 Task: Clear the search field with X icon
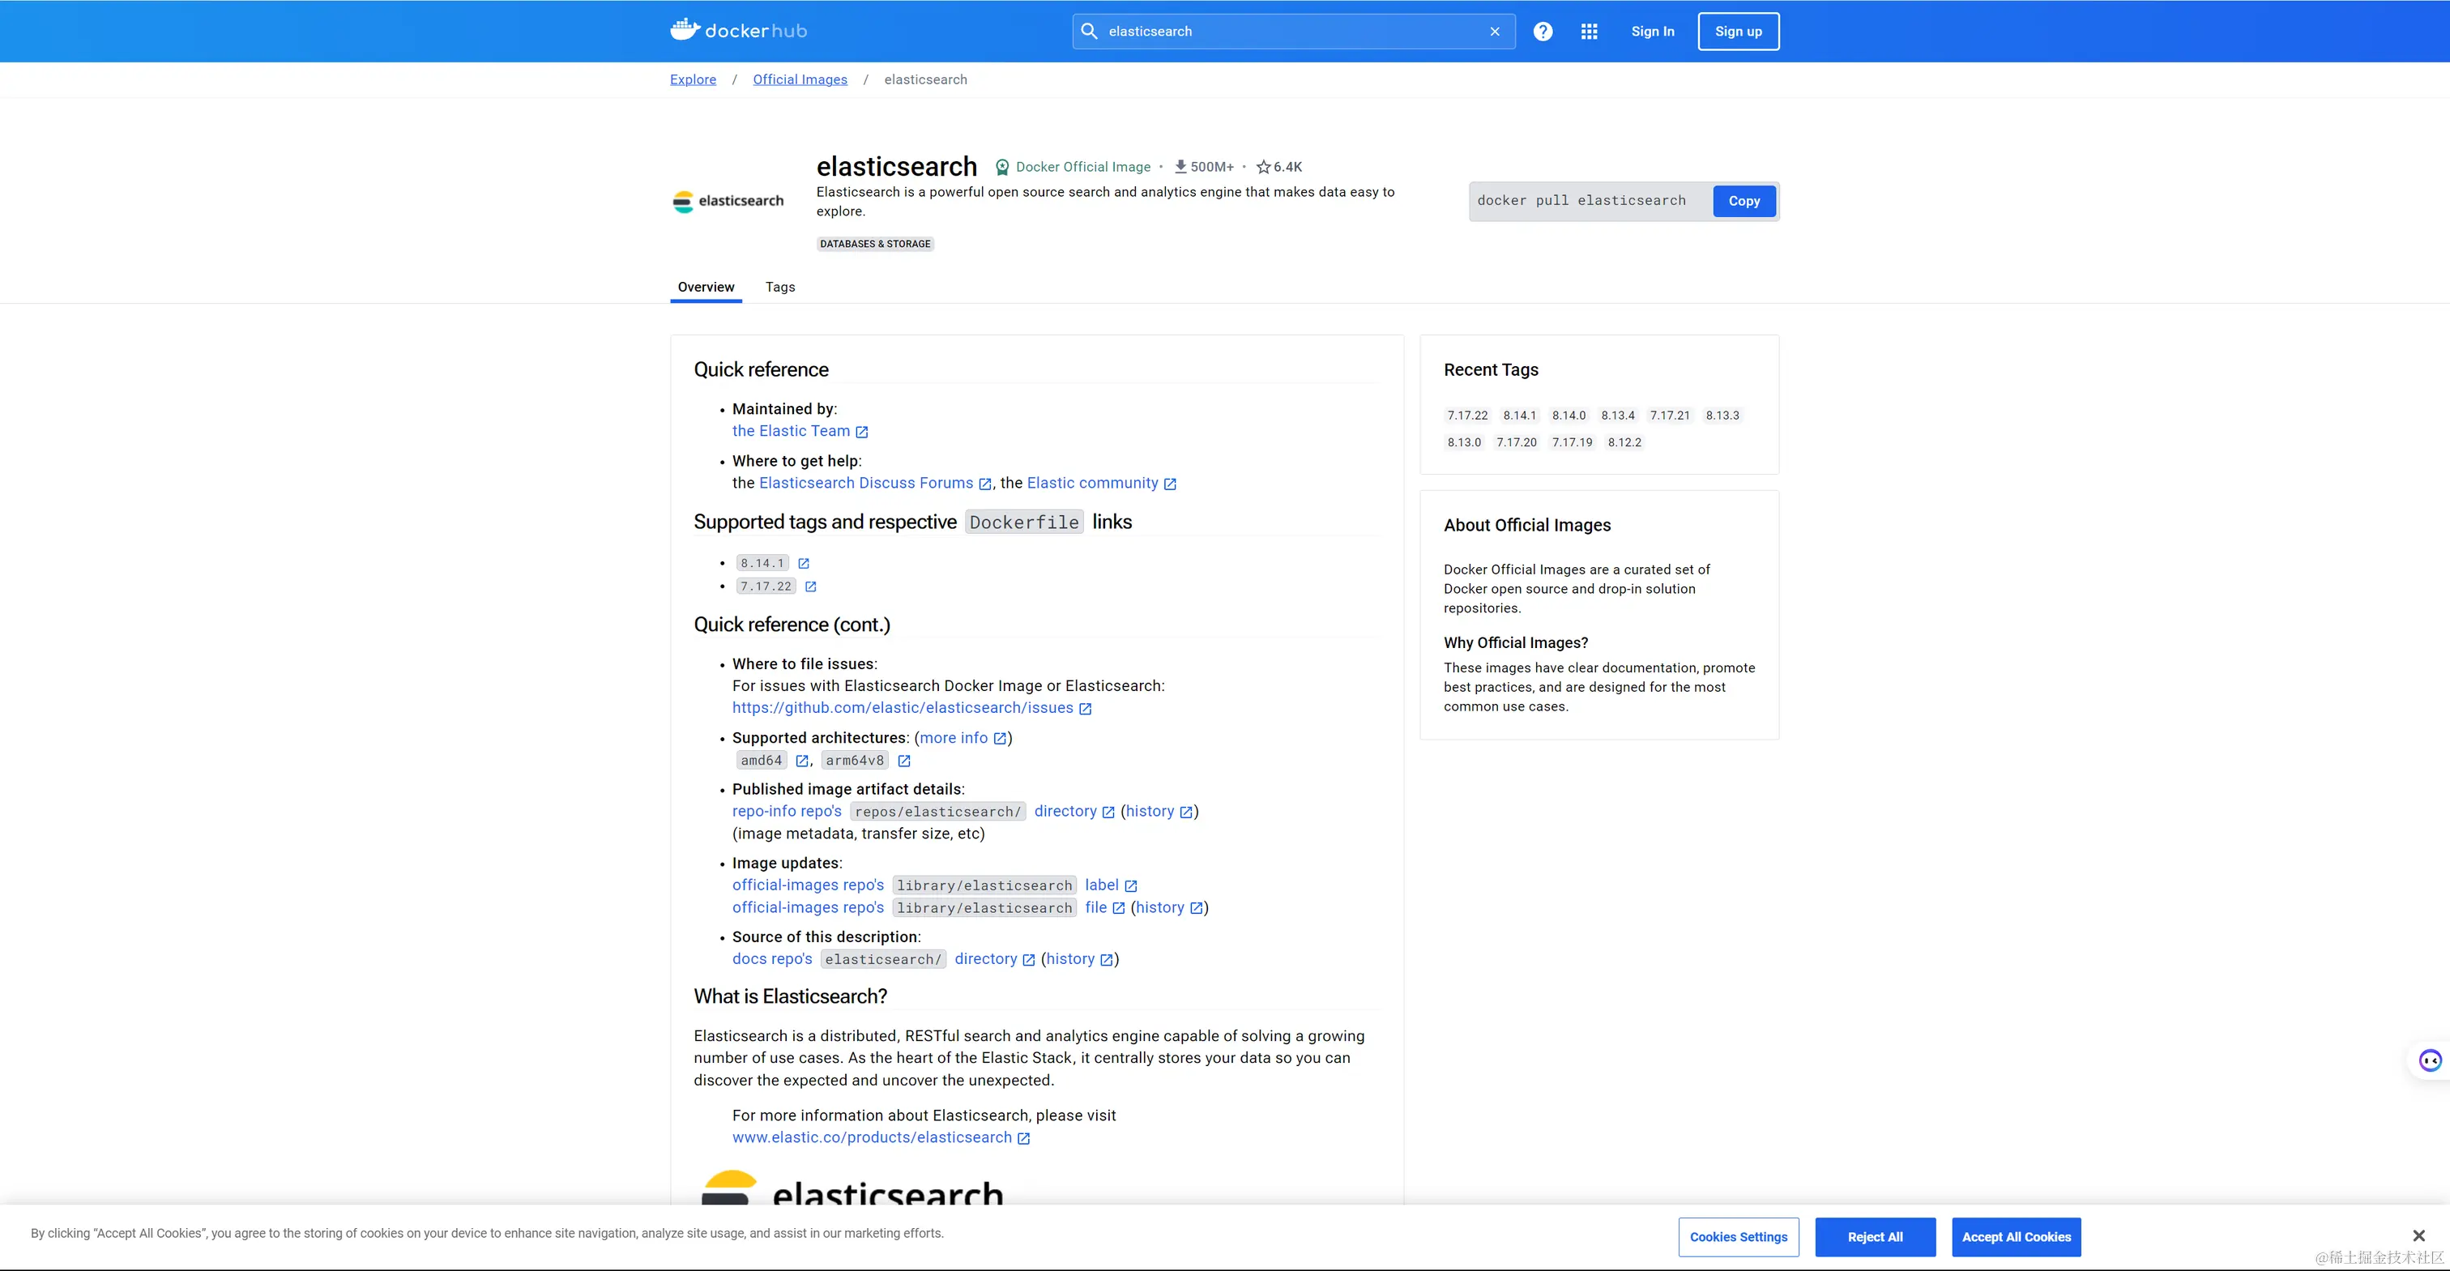pyautogui.click(x=1494, y=32)
